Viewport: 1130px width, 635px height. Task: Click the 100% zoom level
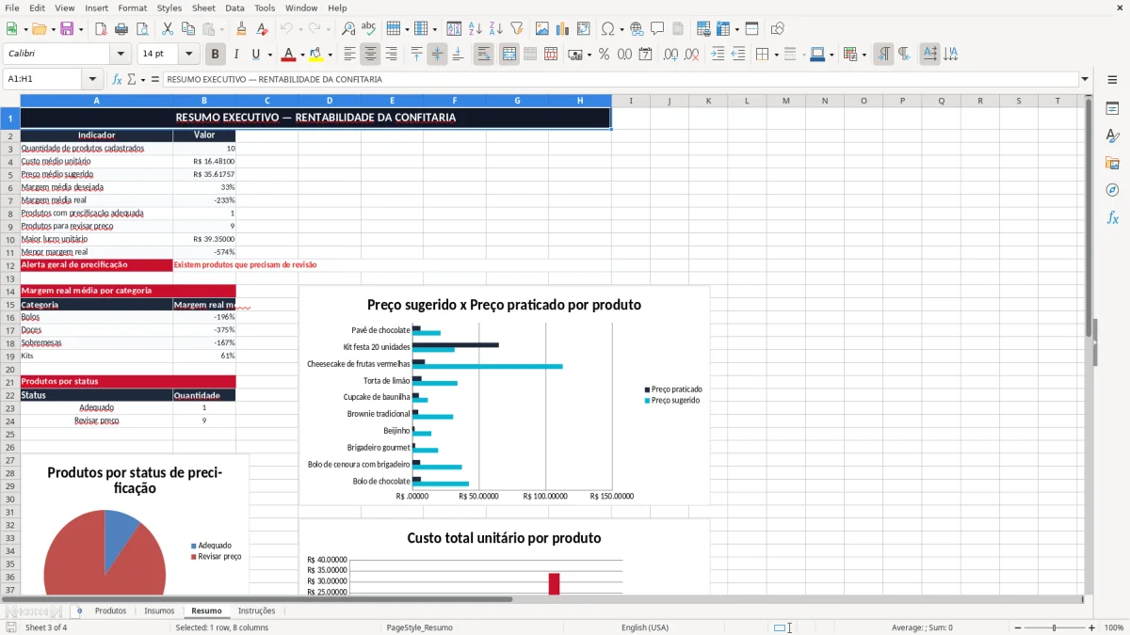(x=1113, y=627)
